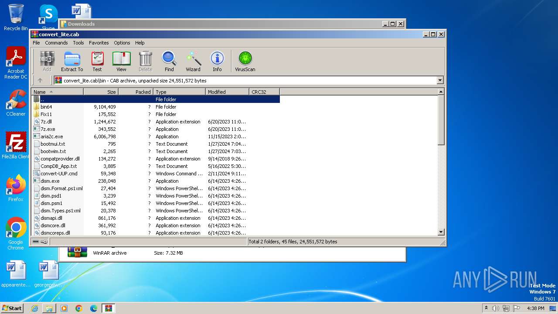558x314 pixels.
Task: Open Microsoft Edge from the taskbar
Action: (94, 308)
